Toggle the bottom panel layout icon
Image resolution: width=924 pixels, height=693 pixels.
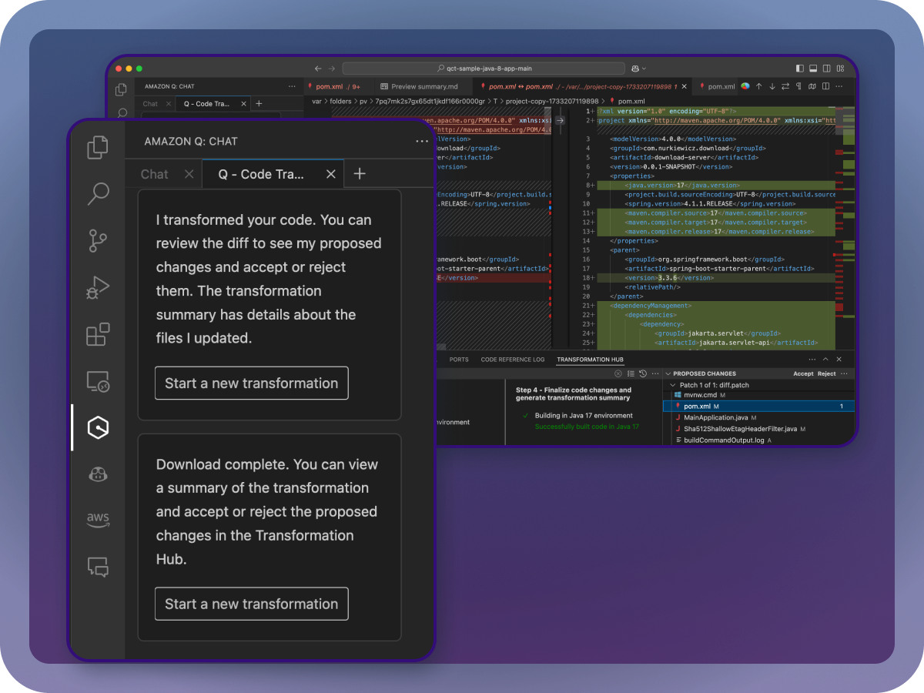(813, 69)
